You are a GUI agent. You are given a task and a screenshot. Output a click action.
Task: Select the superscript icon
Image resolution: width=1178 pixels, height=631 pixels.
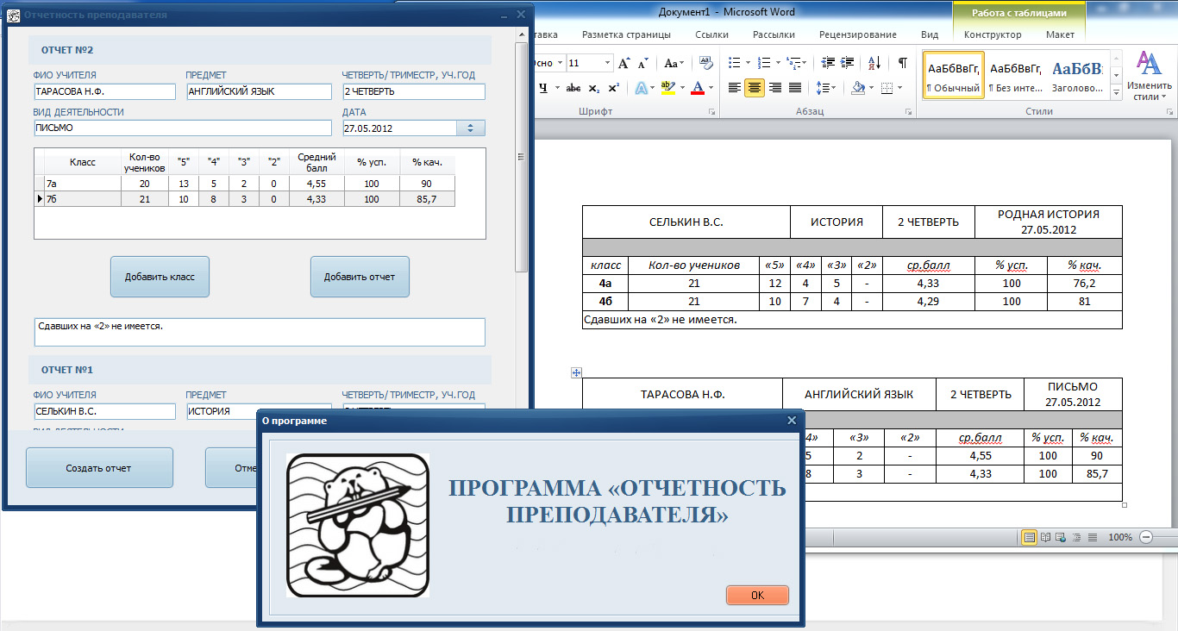(x=614, y=87)
